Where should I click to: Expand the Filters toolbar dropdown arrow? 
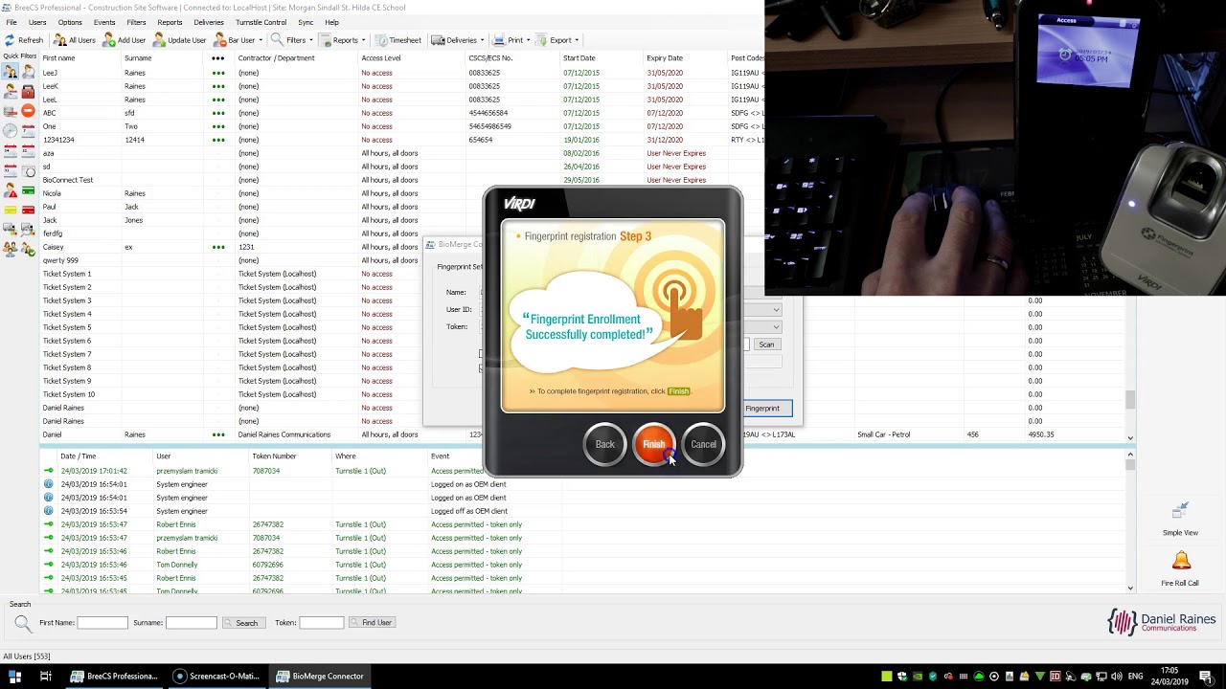(311, 40)
